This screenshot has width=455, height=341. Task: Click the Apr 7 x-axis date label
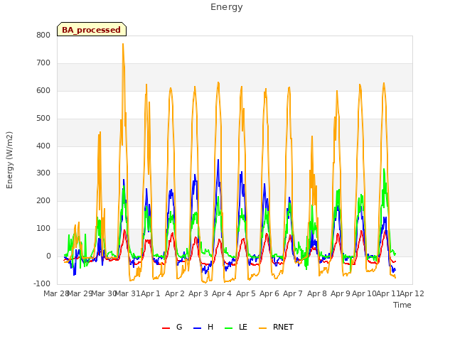293,293
